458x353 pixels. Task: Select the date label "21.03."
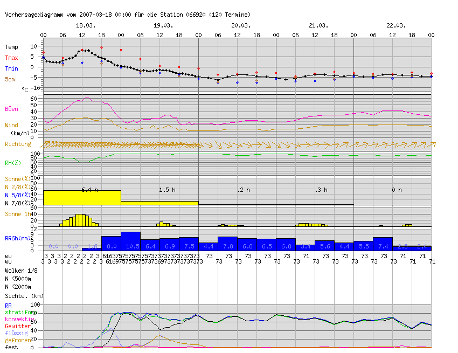(318, 25)
